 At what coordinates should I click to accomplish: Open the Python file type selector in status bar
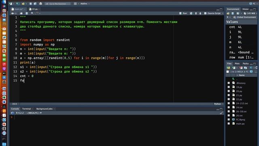[x=219, y=104]
